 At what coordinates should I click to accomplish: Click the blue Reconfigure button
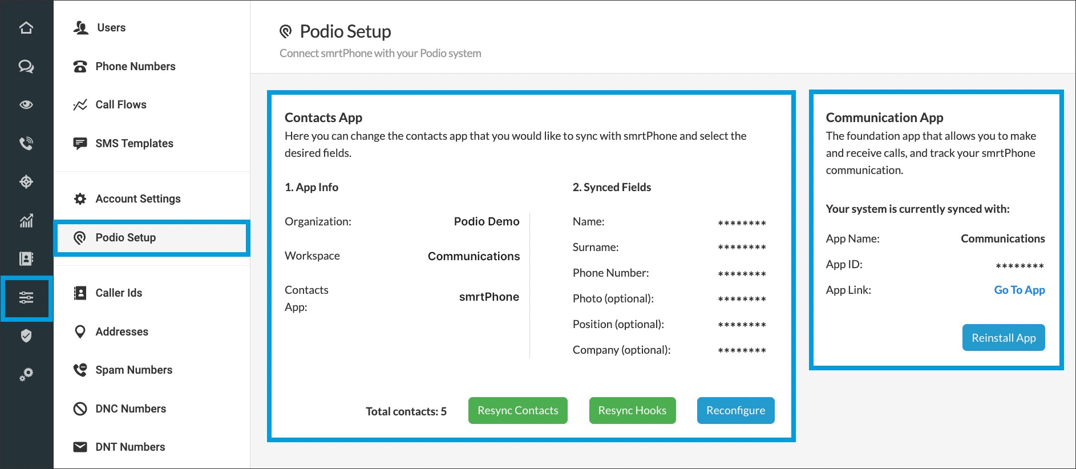pyautogui.click(x=735, y=411)
